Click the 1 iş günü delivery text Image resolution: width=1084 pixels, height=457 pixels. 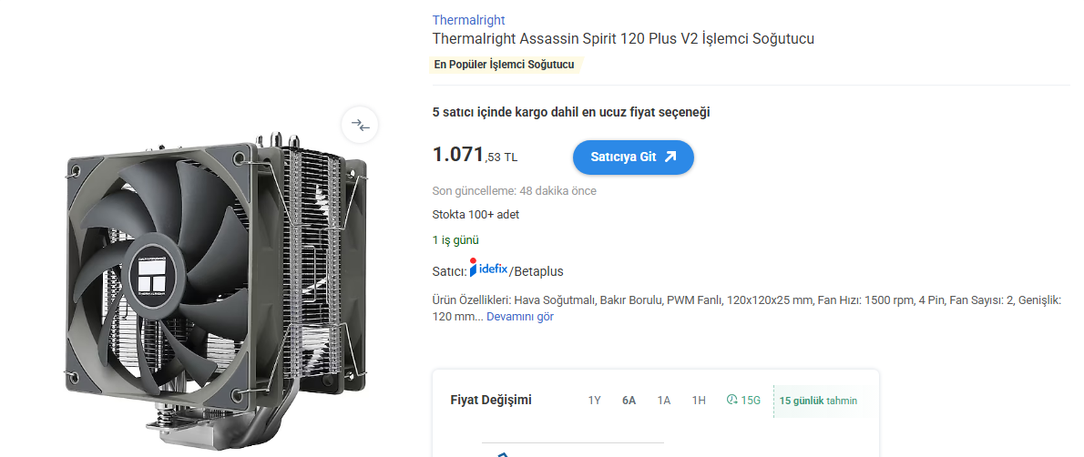coord(455,240)
